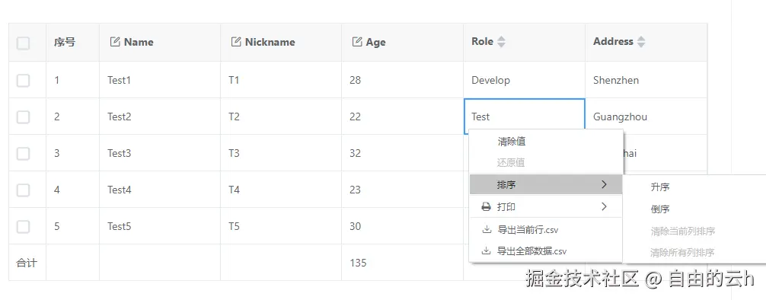Click the Shenzhen address cell

tap(646, 80)
